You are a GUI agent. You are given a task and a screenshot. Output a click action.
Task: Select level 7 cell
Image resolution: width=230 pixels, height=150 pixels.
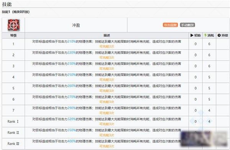click(x=13, y=111)
